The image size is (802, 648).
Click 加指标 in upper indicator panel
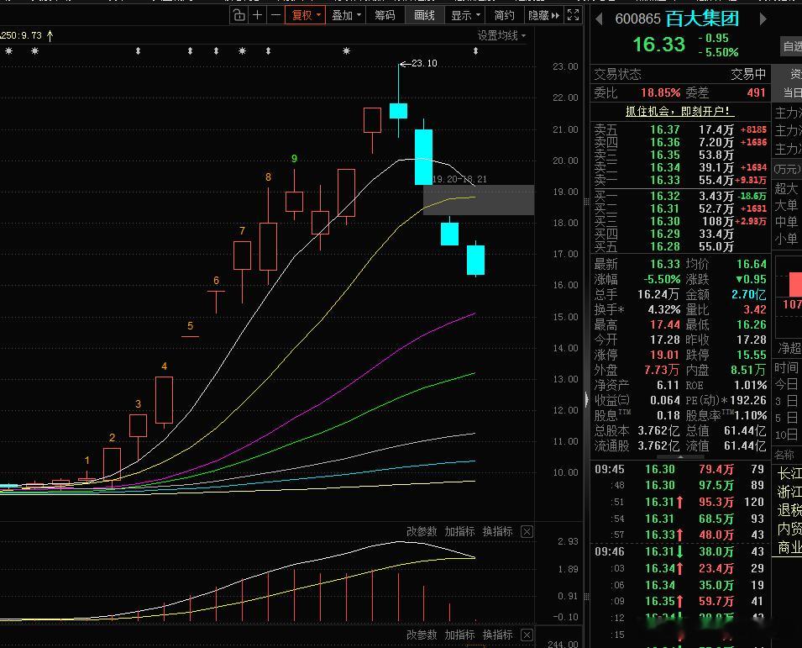[x=459, y=531]
